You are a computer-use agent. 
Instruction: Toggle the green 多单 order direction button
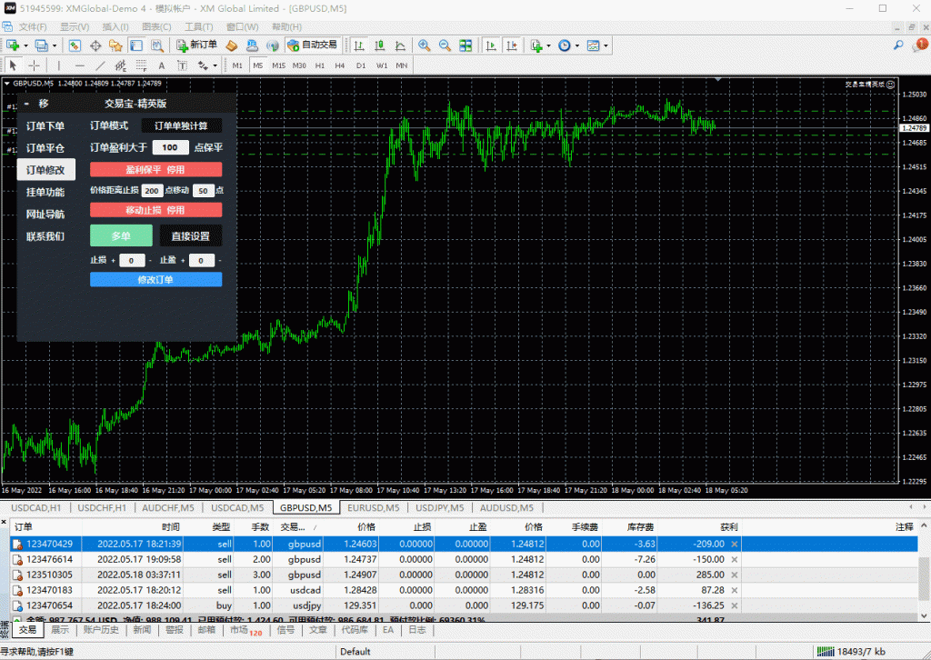point(121,235)
